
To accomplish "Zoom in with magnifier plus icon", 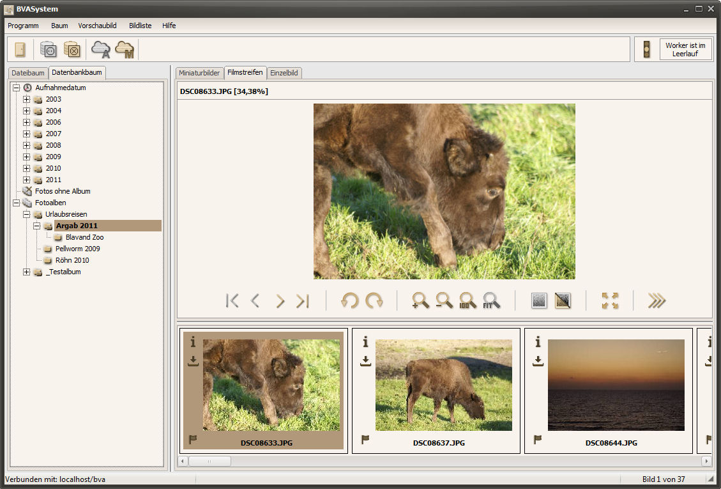I will 420,300.
